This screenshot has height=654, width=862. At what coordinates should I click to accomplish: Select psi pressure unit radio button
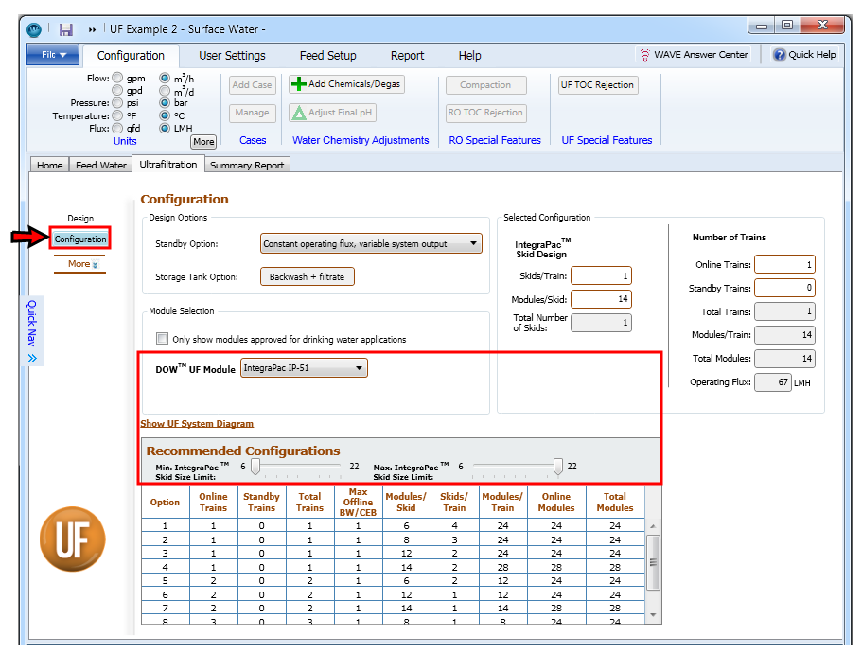tap(117, 103)
